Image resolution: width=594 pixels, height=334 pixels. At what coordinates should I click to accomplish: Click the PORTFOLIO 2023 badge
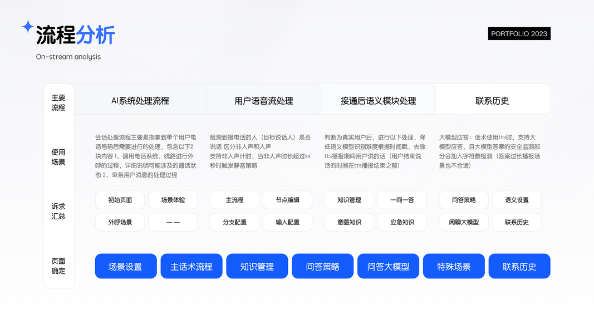tap(519, 34)
